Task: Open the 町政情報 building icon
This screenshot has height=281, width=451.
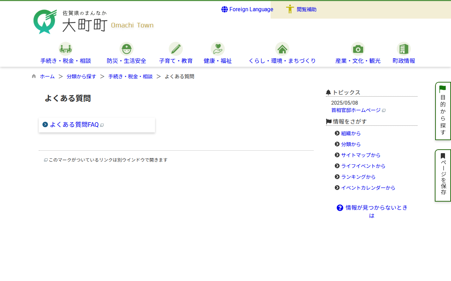Action: (403, 49)
